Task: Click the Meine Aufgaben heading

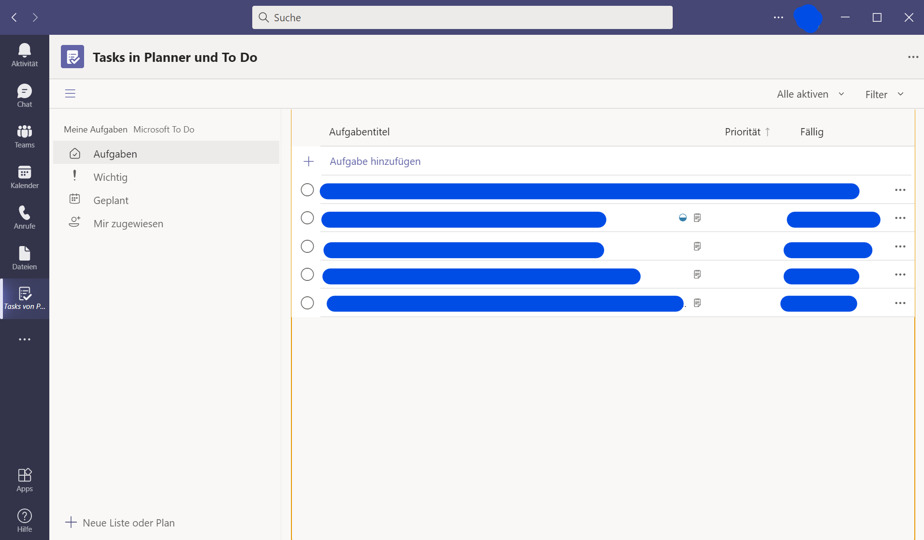Action: pos(96,130)
